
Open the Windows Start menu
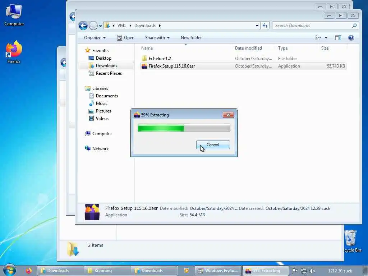point(10,270)
